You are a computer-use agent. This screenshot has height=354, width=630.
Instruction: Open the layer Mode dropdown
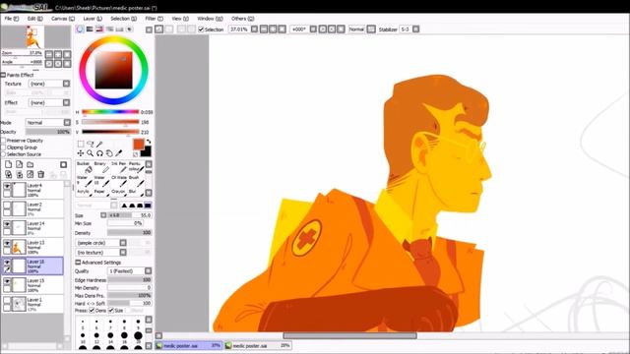point(67,122)
